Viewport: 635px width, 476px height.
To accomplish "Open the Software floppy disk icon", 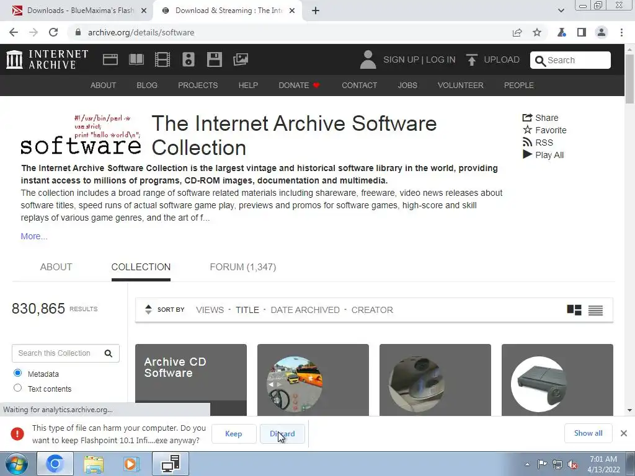I will [x=214, y=59].
